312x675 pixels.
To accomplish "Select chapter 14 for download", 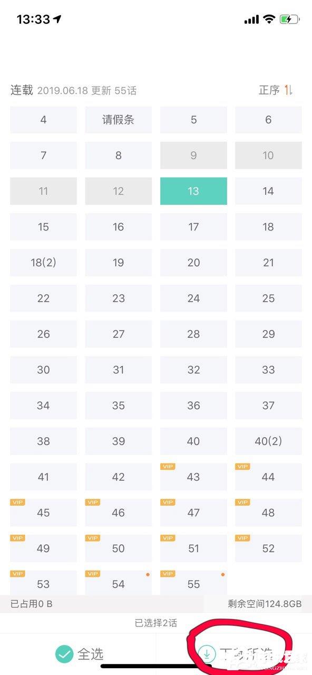I will click(268, 191).
